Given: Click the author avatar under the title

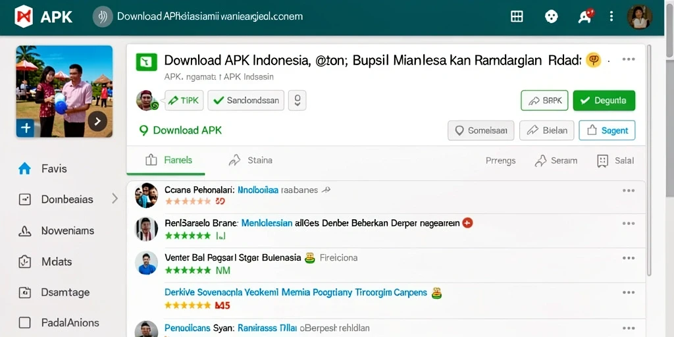Looking at the screenshot, I should click(147, 100).
